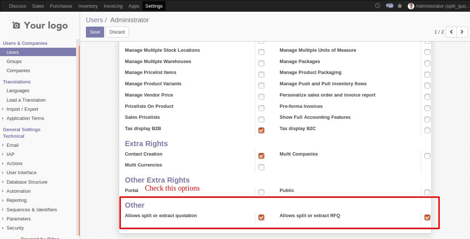Toggle Sales Pricelists checkbox
Viewport: 470px width, 239px height.
pos(261,119)
